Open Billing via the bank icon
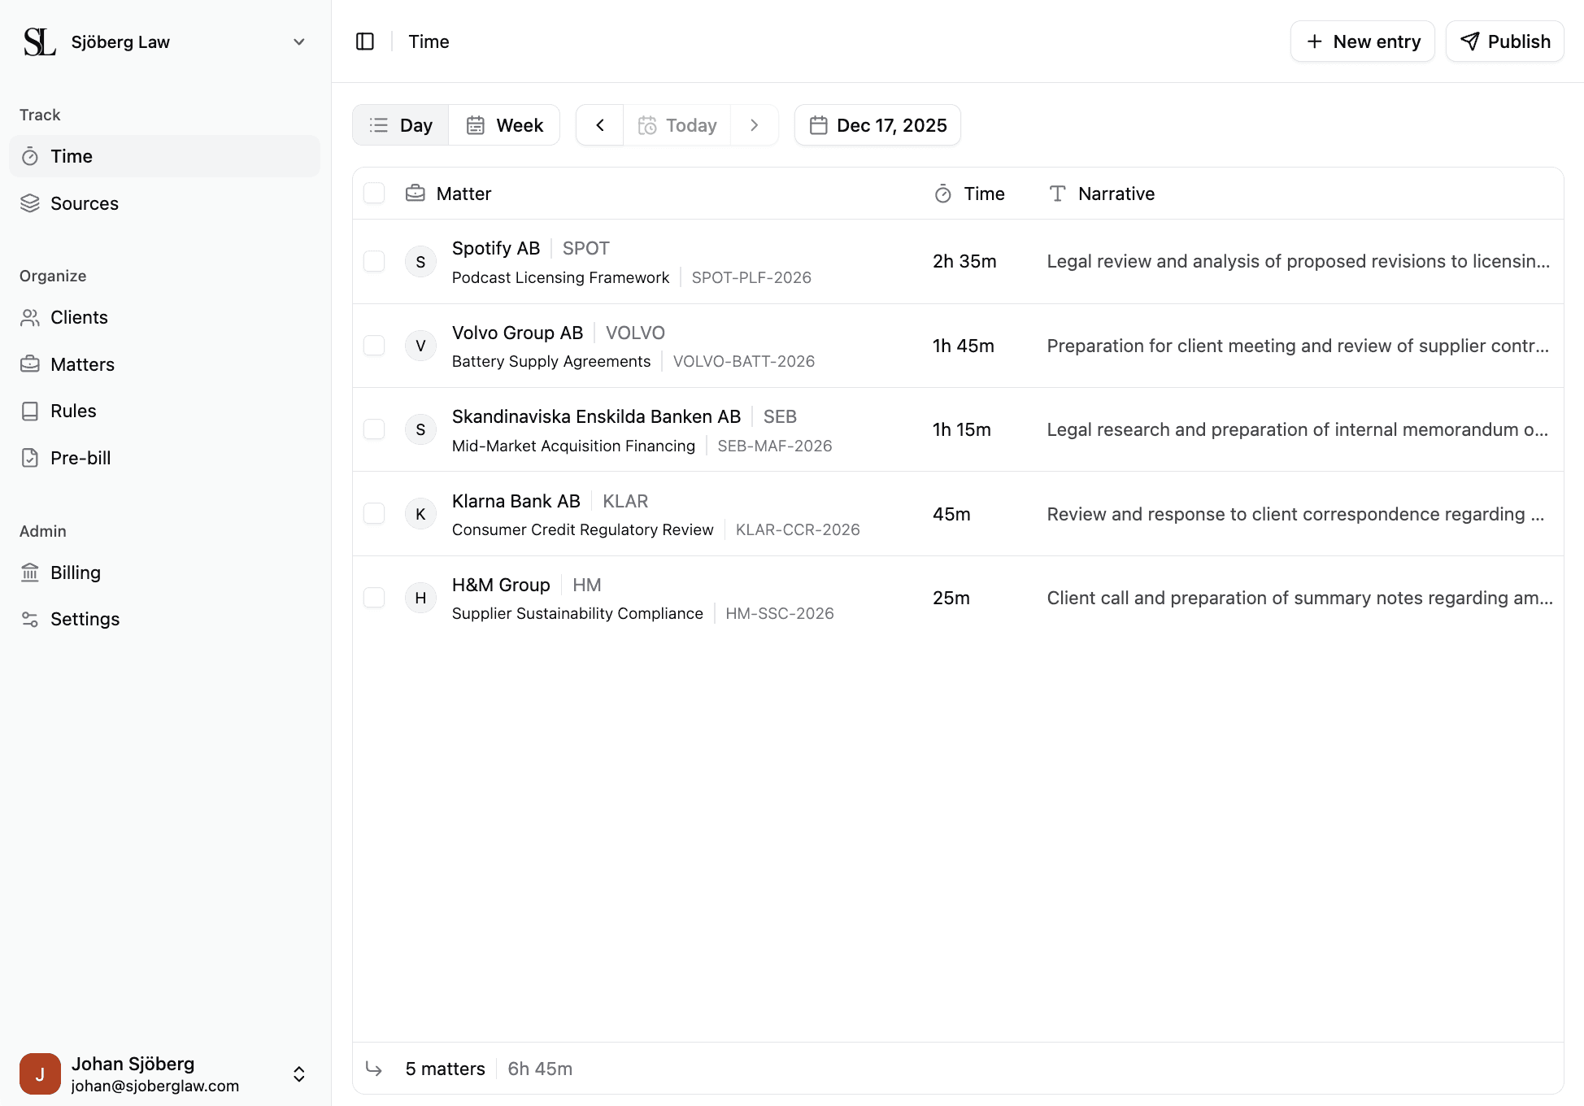Screen dimensions: 1584x1106 point(30,573)
